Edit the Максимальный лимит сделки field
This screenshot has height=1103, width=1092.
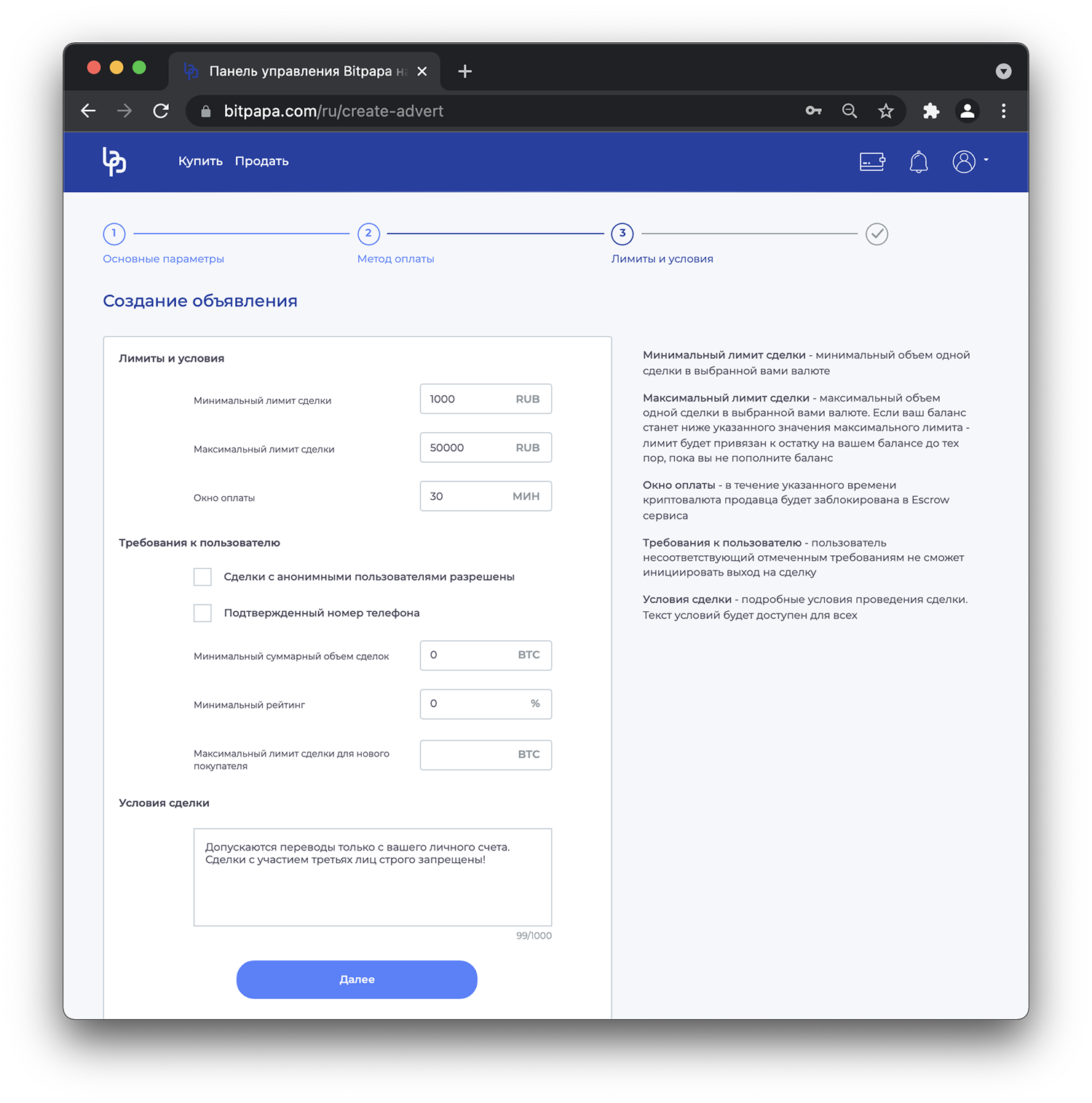point(486,447)
